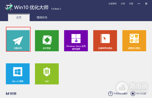Click the 软媒 logo at bottom
Screen dimensions: 152x98
click(11, 94)
